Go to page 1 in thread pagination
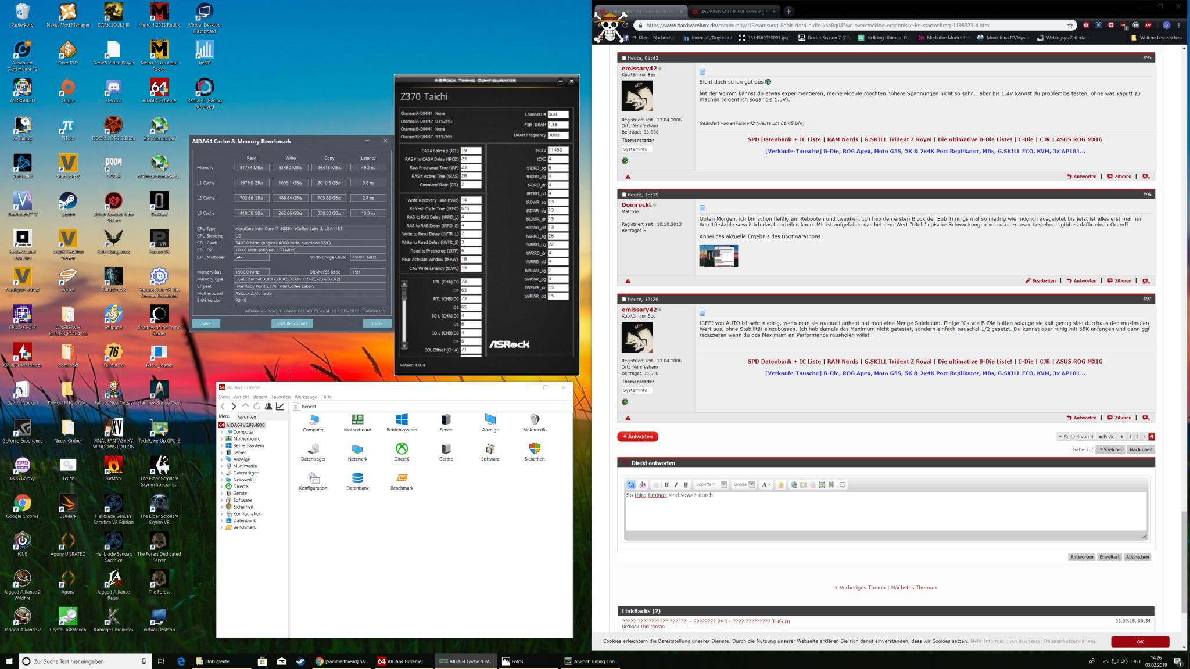This screenshot has height=669, width=1190. [1130, 437]
